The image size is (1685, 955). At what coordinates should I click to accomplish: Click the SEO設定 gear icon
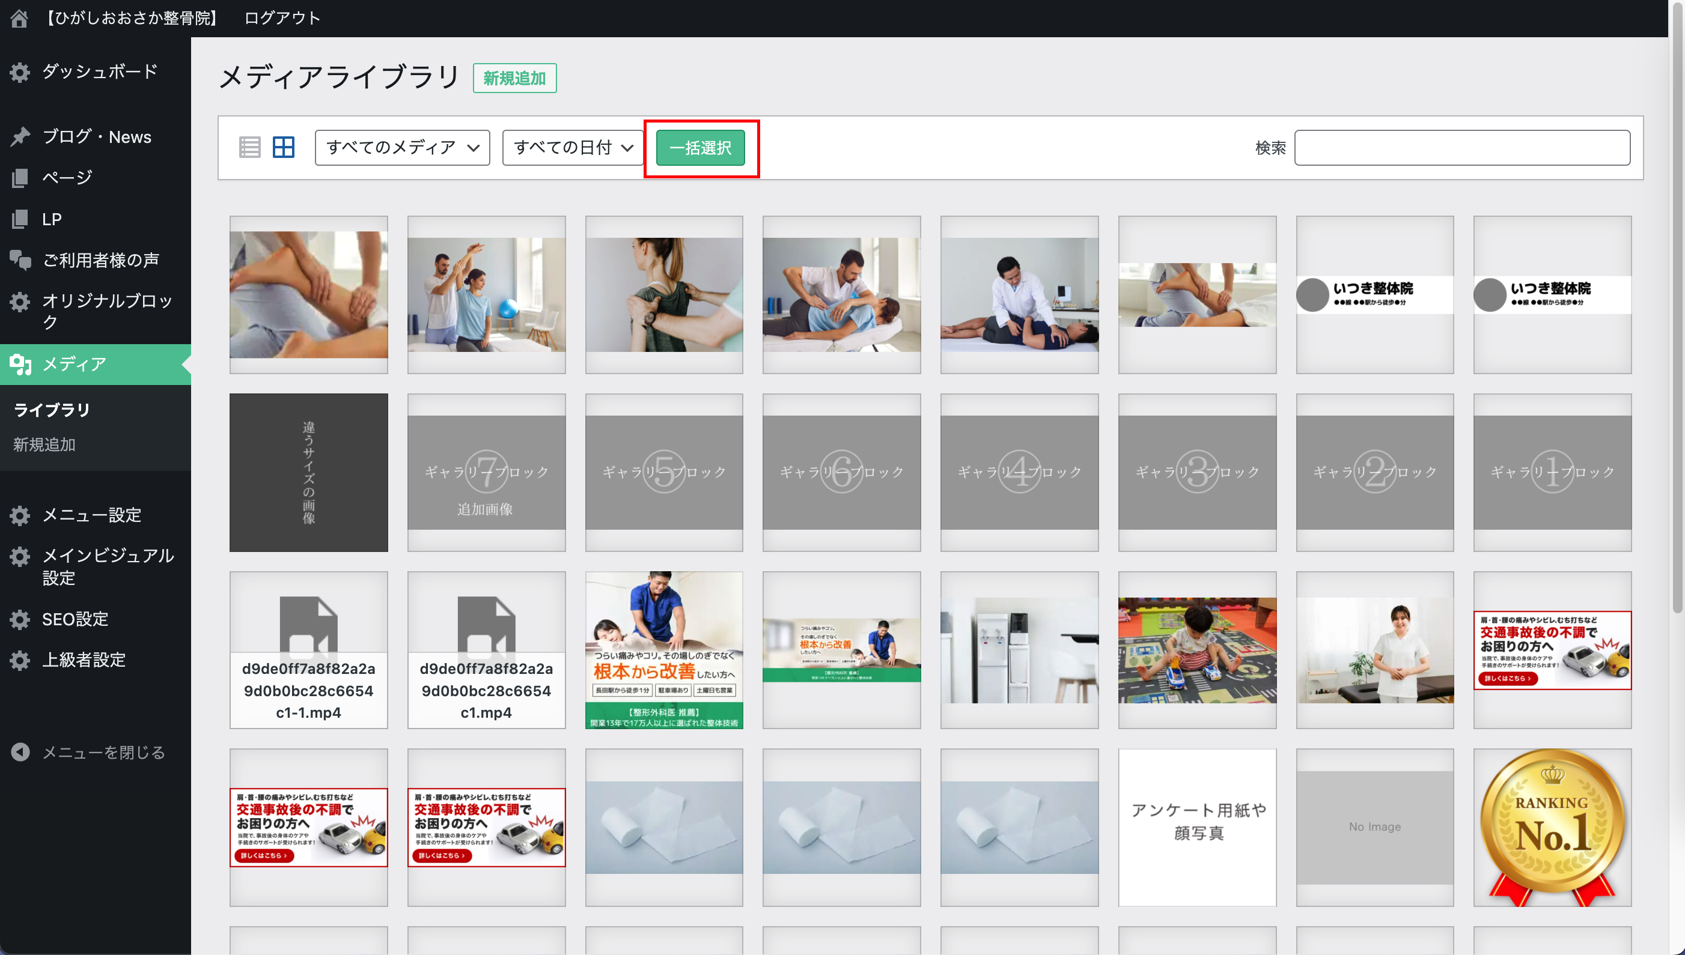coord(20,619)
